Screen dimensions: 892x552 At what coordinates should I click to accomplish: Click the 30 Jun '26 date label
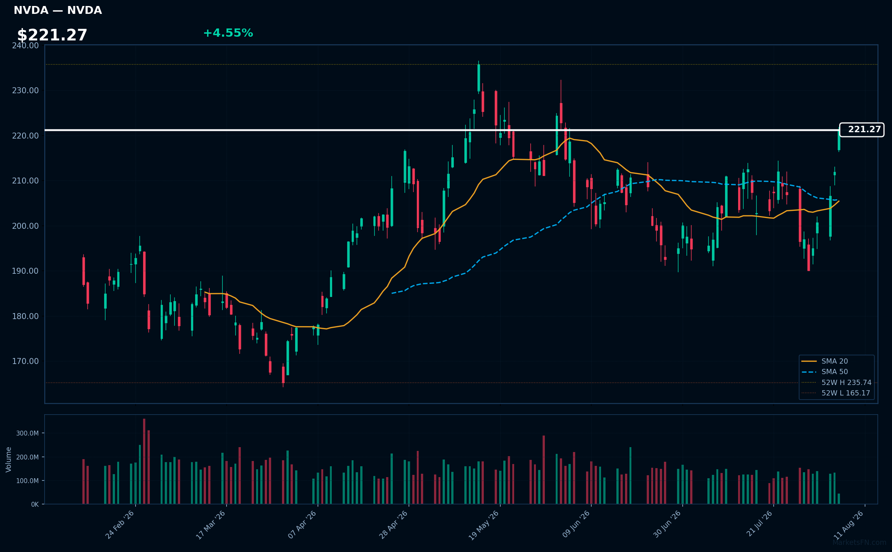click(x=667, y=524)
